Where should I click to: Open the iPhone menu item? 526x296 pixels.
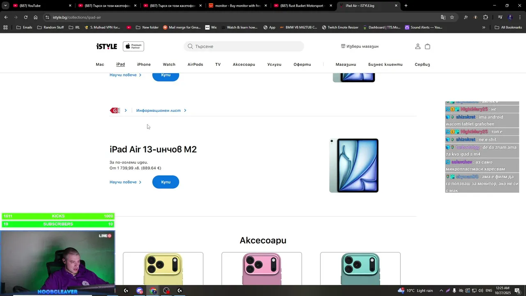pyautogui.click(x=144, y=65)
